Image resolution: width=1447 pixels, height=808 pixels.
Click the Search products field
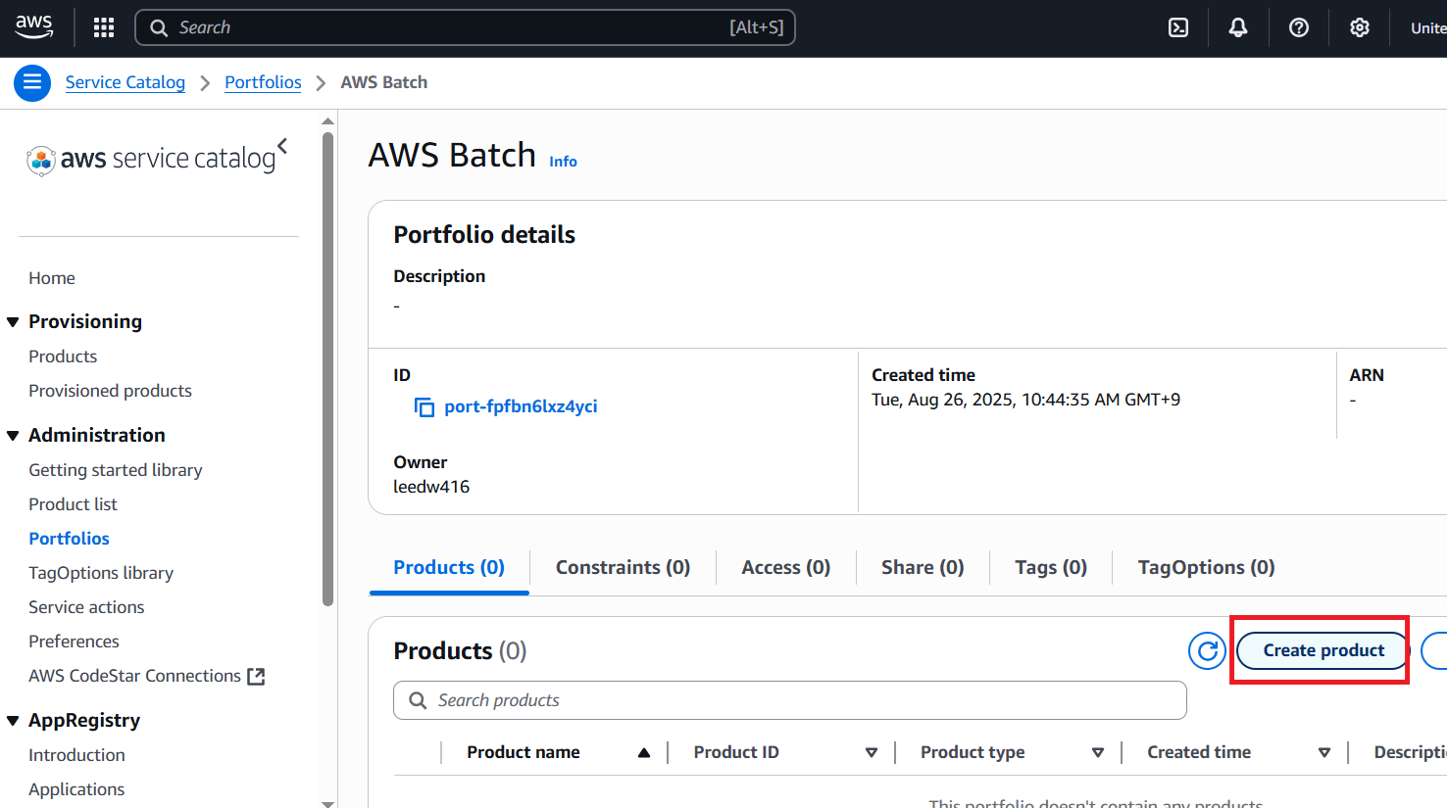(x=789, y=700)
